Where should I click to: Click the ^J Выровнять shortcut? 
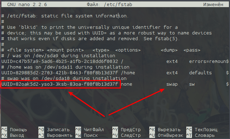click(x=55, y=135)
